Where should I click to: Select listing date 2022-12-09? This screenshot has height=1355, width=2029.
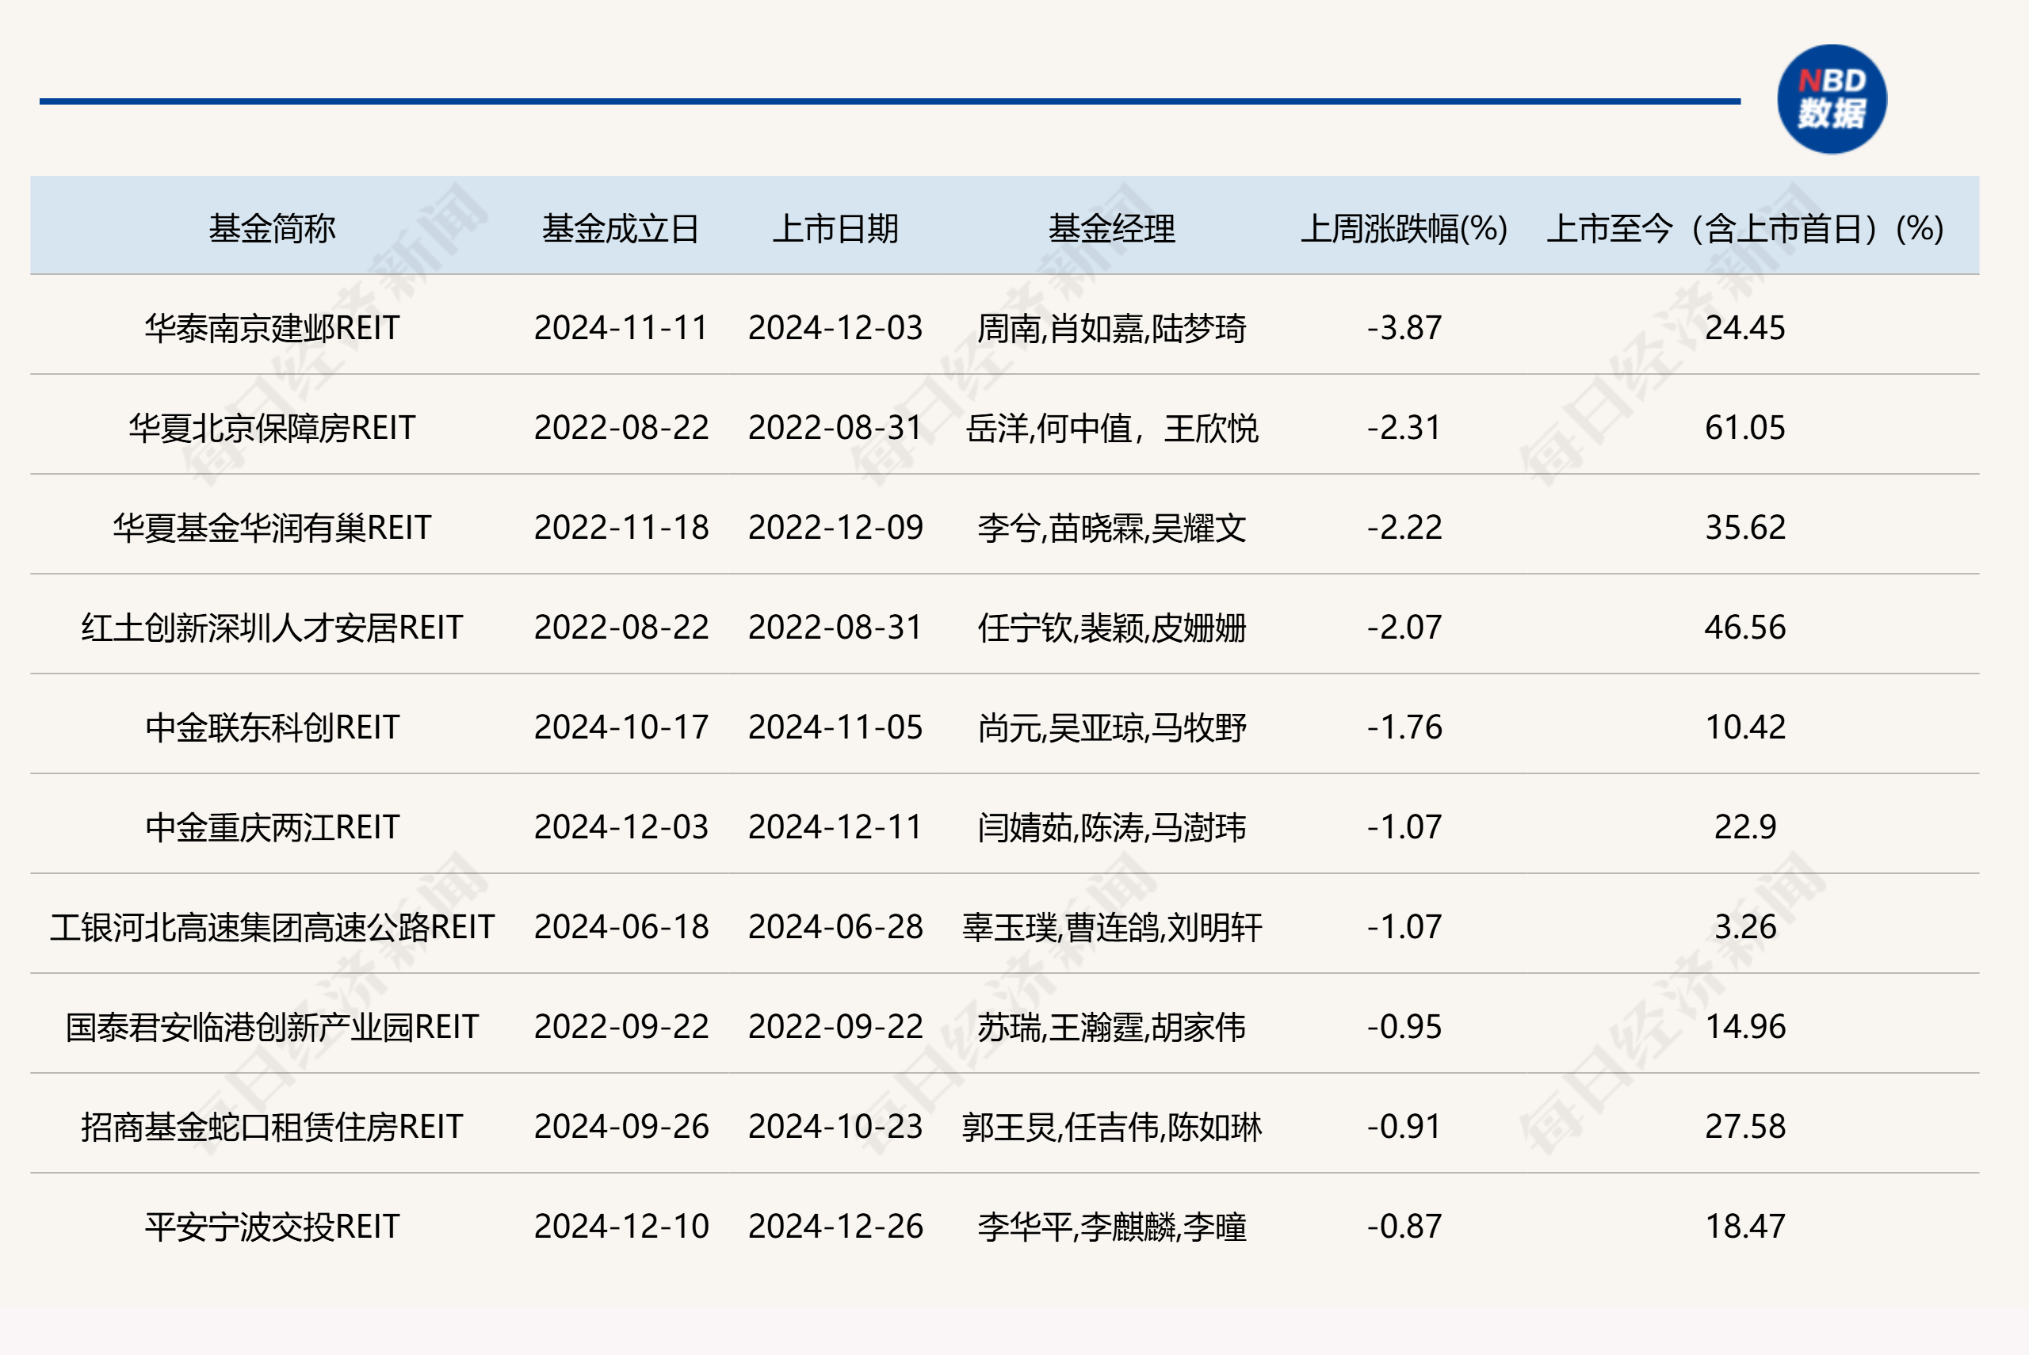[835, 528]
